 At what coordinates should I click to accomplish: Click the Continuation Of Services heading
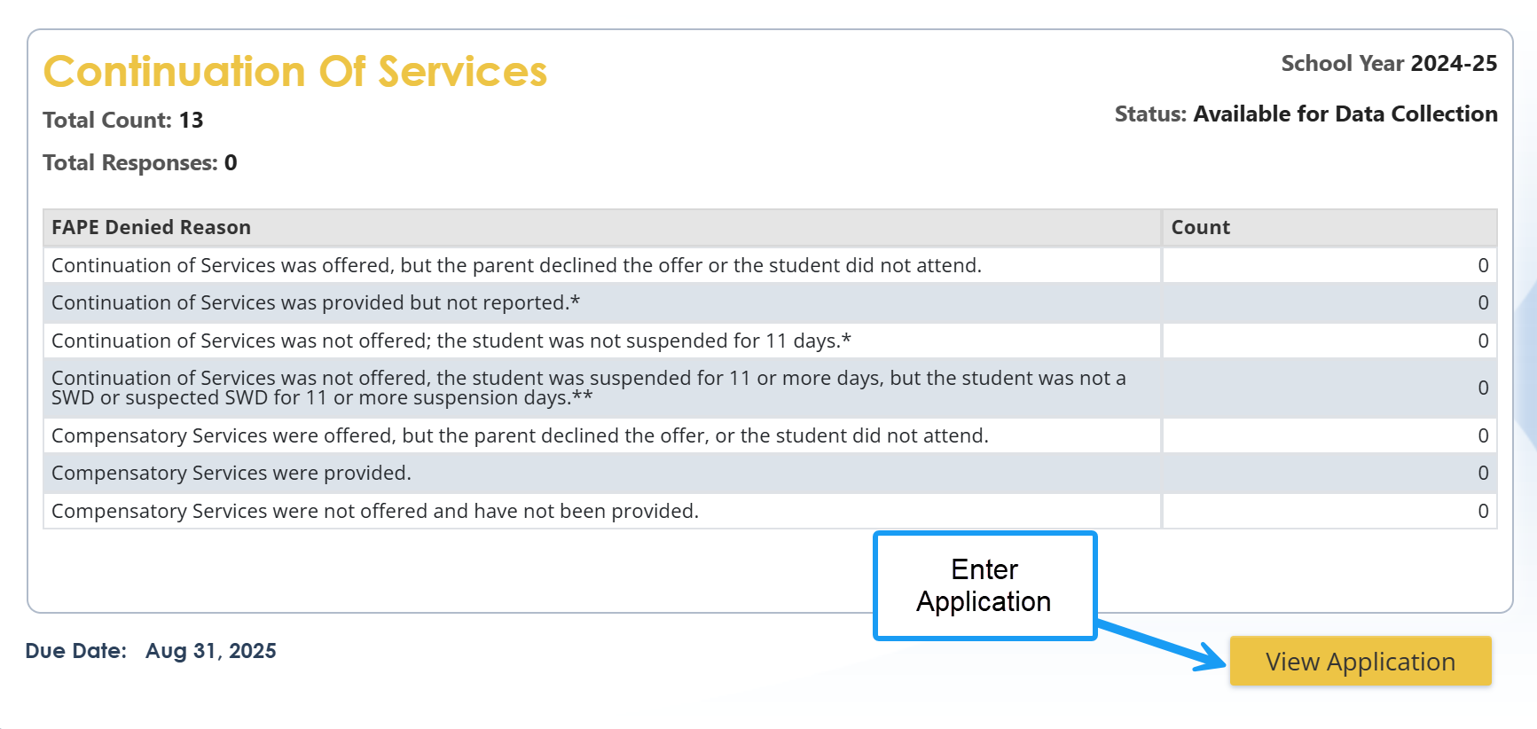(295, 72)
